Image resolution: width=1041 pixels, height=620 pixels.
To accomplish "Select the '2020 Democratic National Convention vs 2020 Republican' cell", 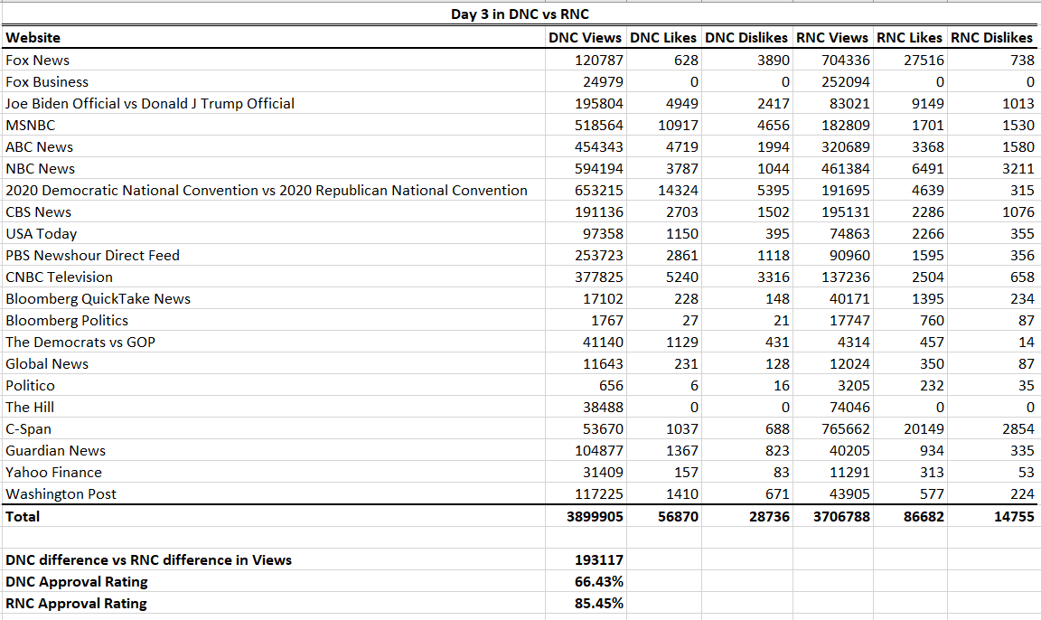I will coord(274,190).
